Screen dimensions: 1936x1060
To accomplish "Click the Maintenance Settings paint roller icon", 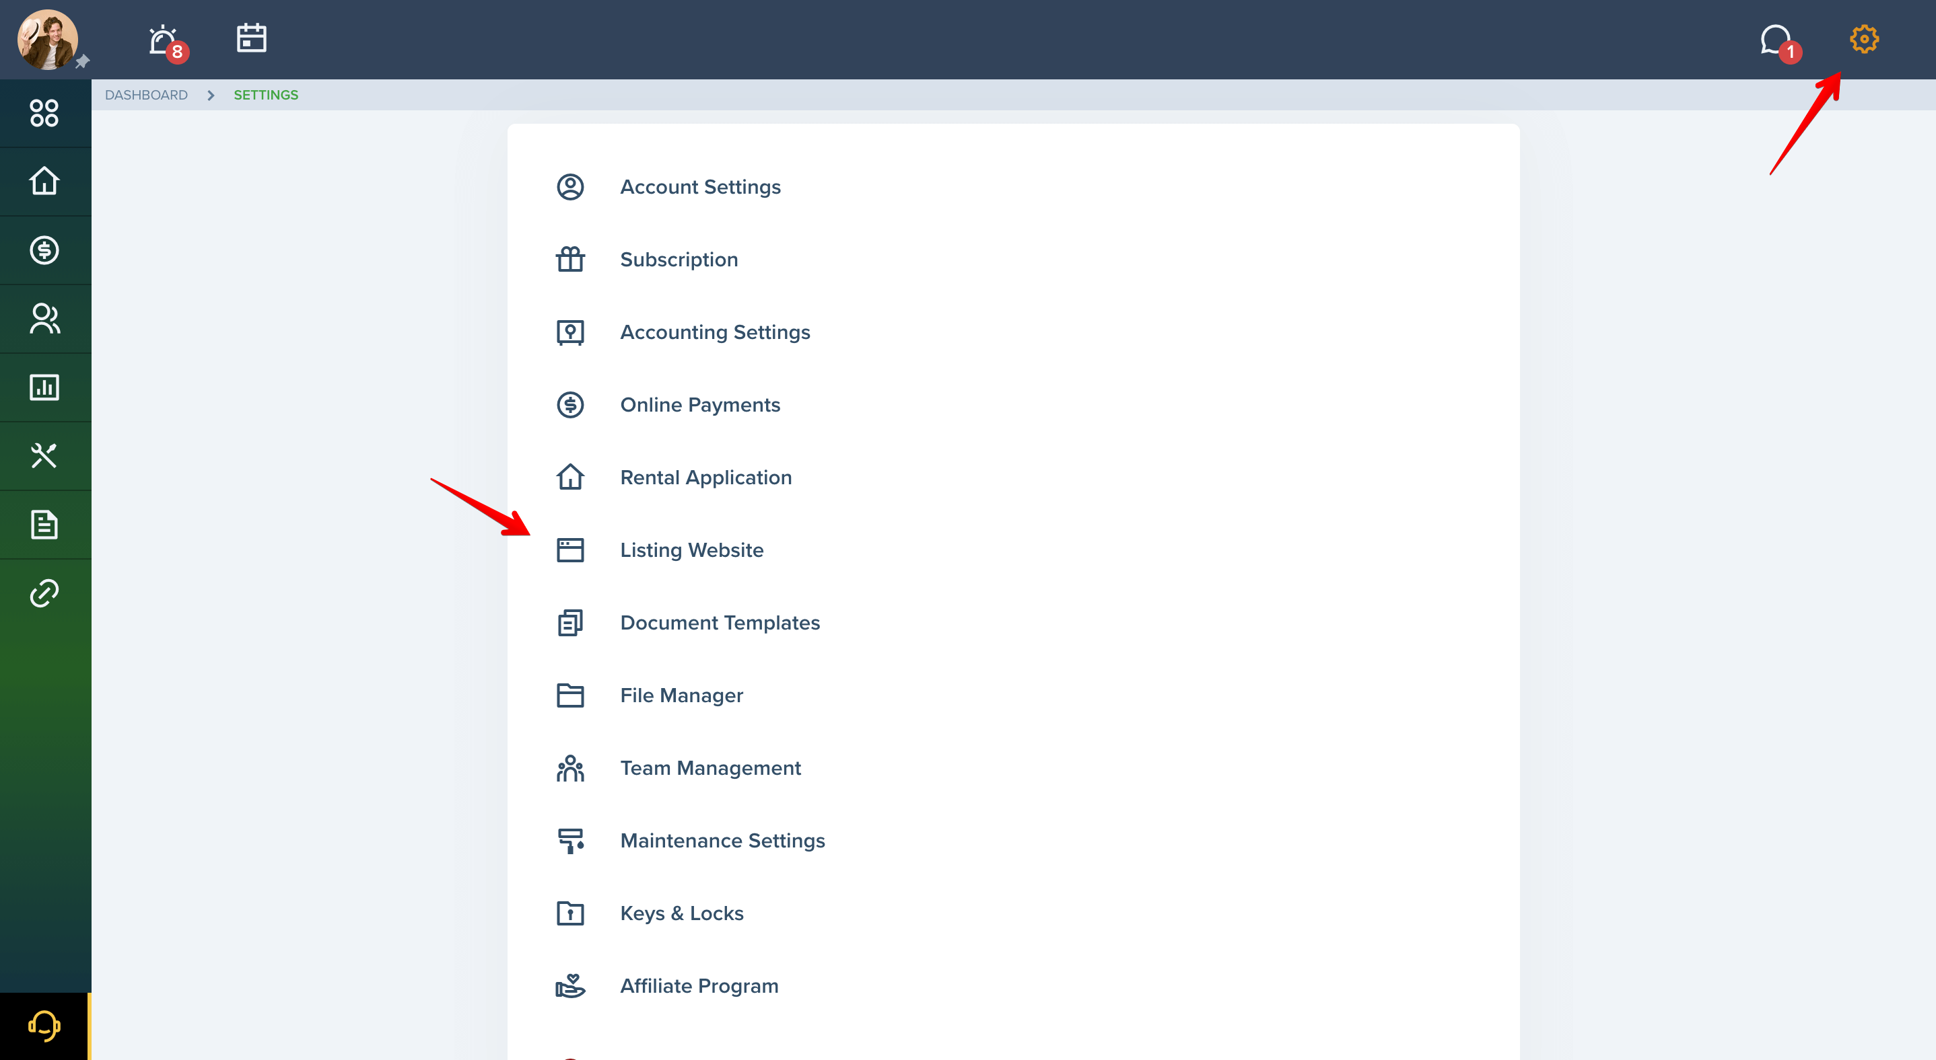I will pos(570,841).
